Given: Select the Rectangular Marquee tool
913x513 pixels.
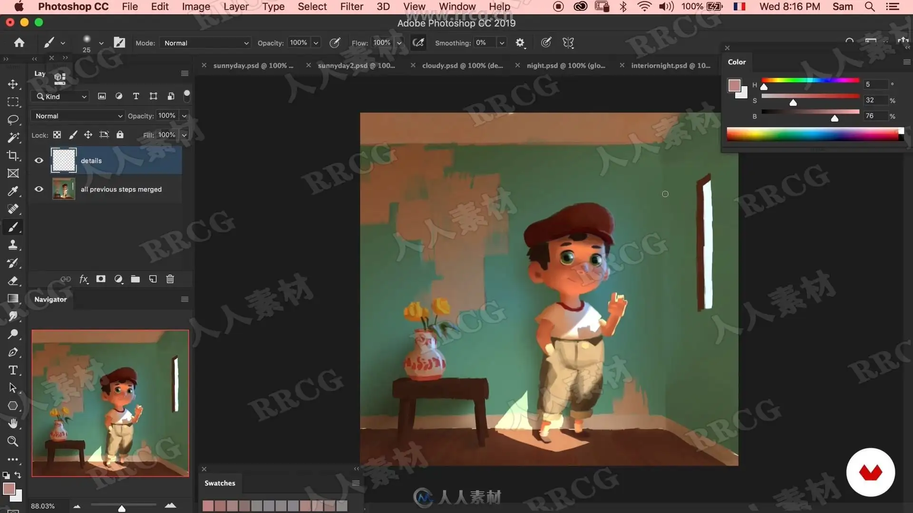Looking at the screenshot, I should coord(13,102).
